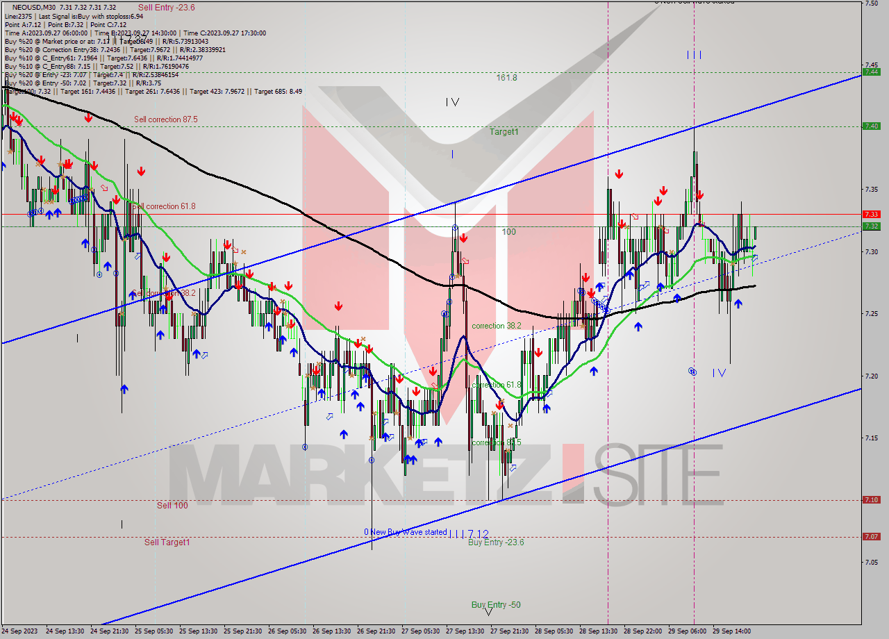This screenshot has height=639, width=889.
Task: Click the 7.15 price axis label
Action: coord(872,438)
